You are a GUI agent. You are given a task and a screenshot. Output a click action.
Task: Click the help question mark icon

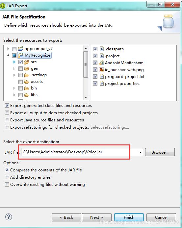[9, 217]
